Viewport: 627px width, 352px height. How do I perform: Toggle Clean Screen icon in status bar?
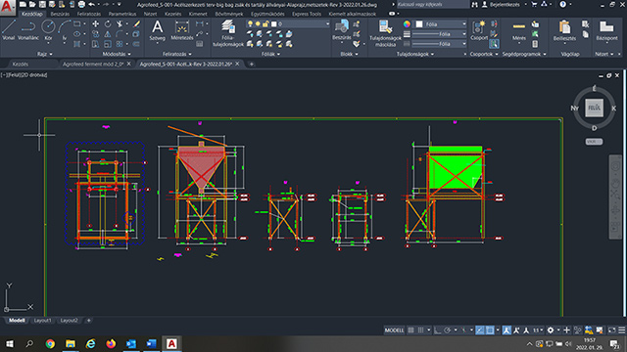pos(611,330)
